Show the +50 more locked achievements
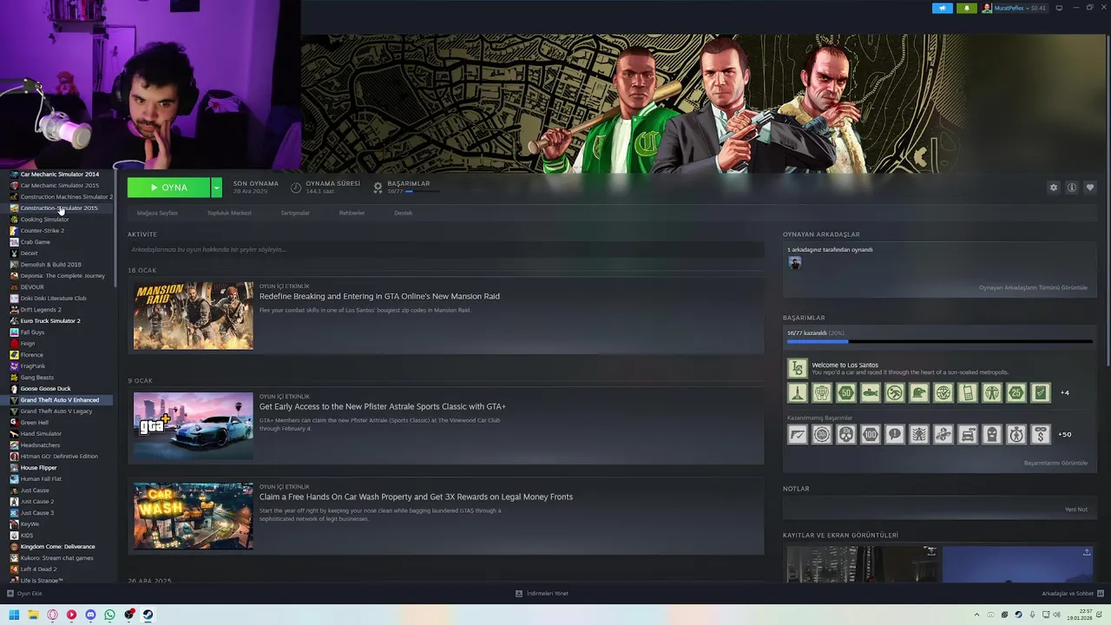The width and height of the screenshot is (1111, 625). [1065, 434]
